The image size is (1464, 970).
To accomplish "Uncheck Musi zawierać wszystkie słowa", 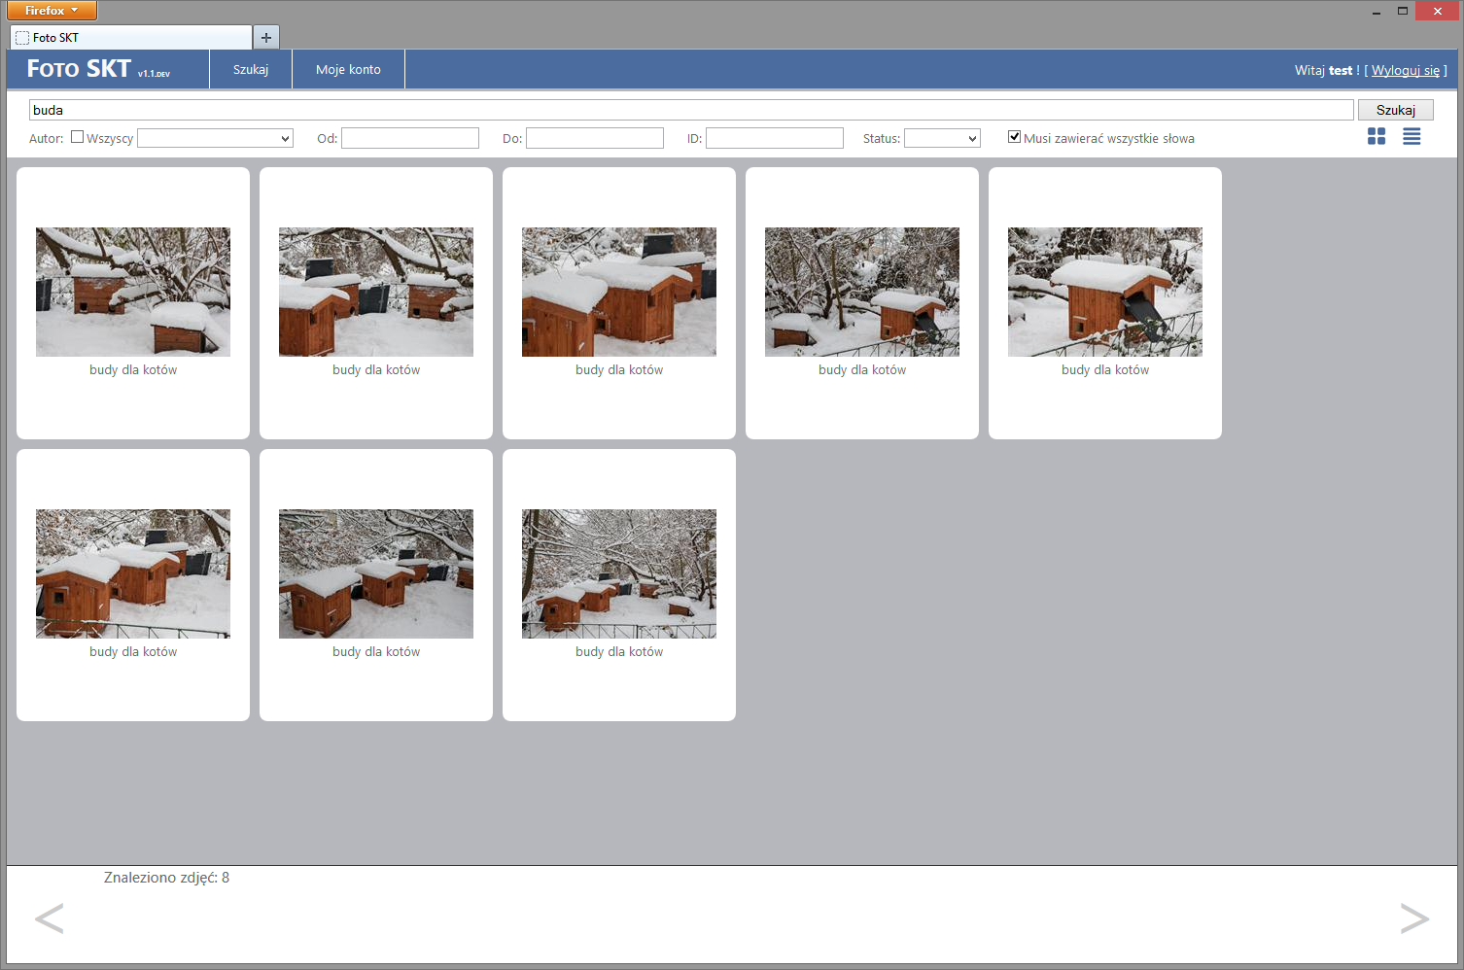I will [x=1014, y=137].
